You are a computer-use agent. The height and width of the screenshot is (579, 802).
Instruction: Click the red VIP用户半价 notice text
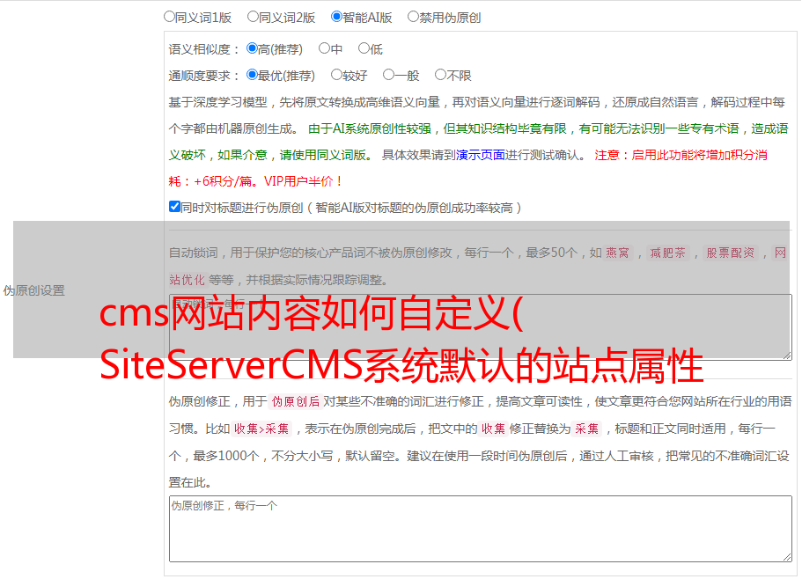303,181
